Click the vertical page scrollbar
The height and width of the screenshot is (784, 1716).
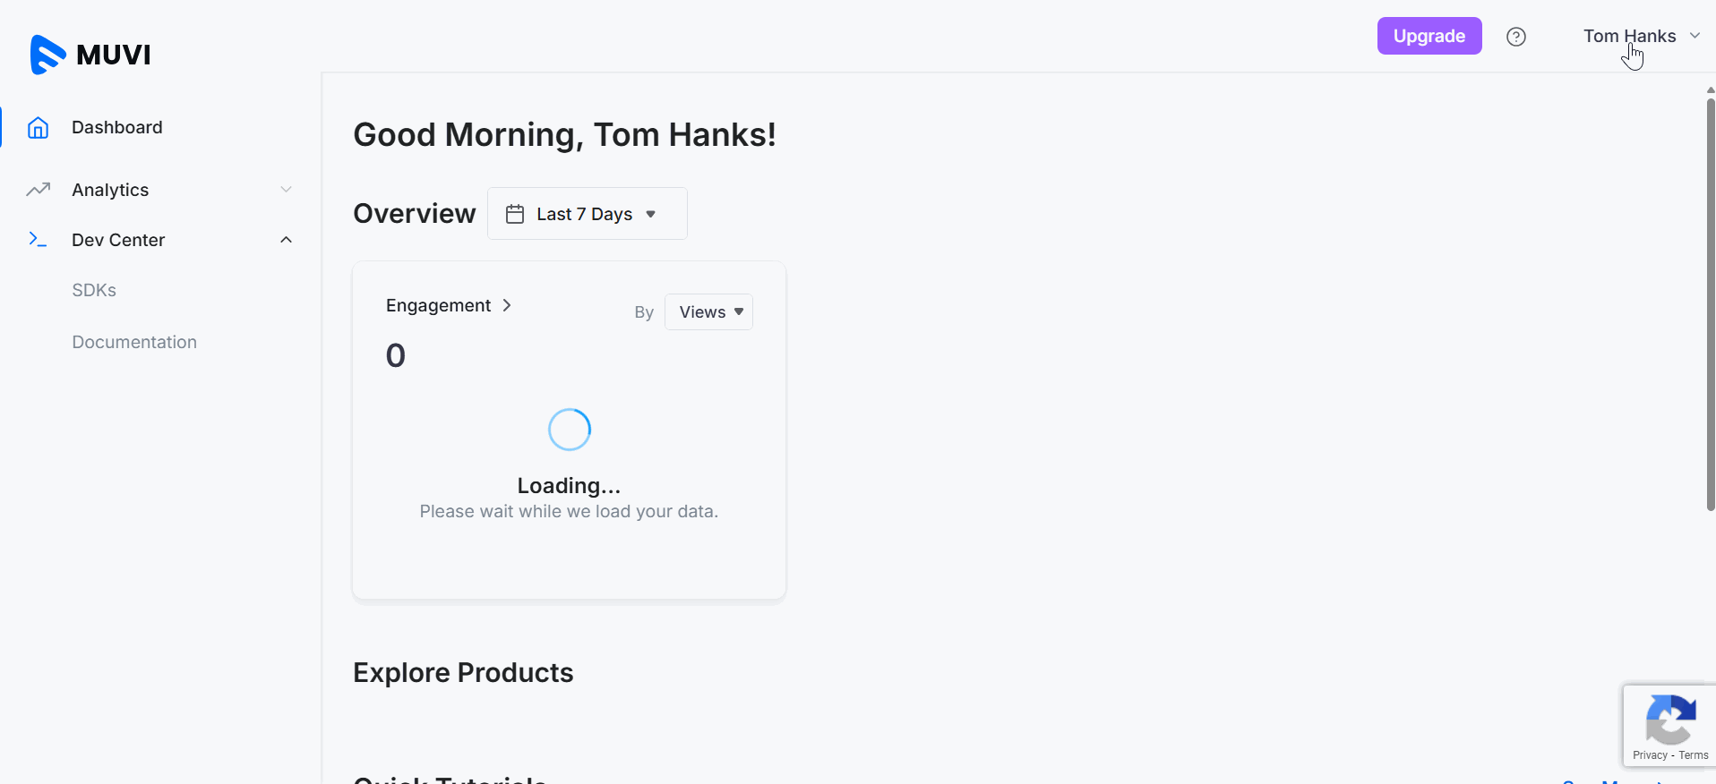pyautogui.click(x=1710, y=304)
